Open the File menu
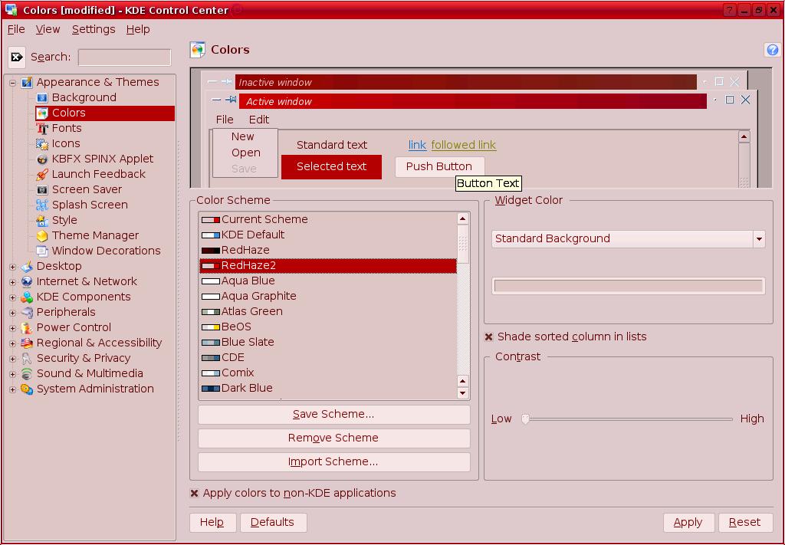785x545 pixels. [16, 30]
